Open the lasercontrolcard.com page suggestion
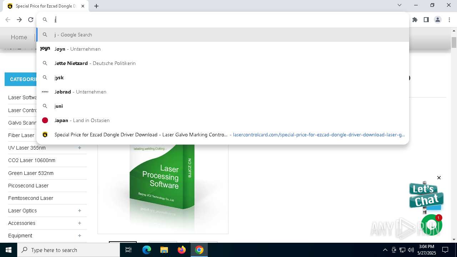The width and height of the screenshot is (457, 257). click(223, 135)
